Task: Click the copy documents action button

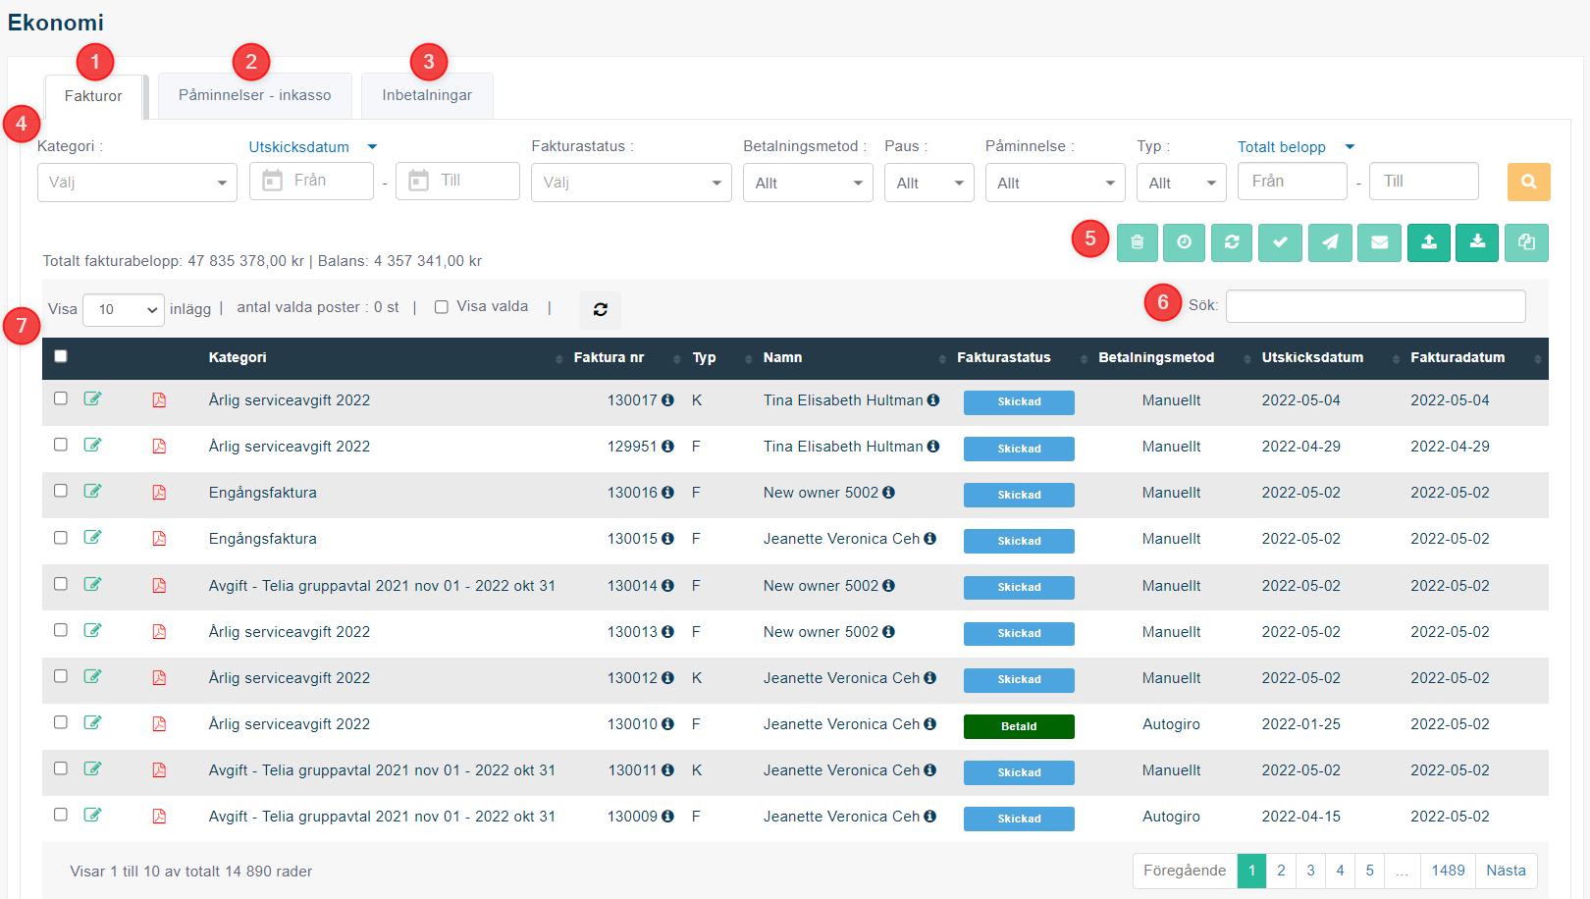Action: (x=1526, y=242)
